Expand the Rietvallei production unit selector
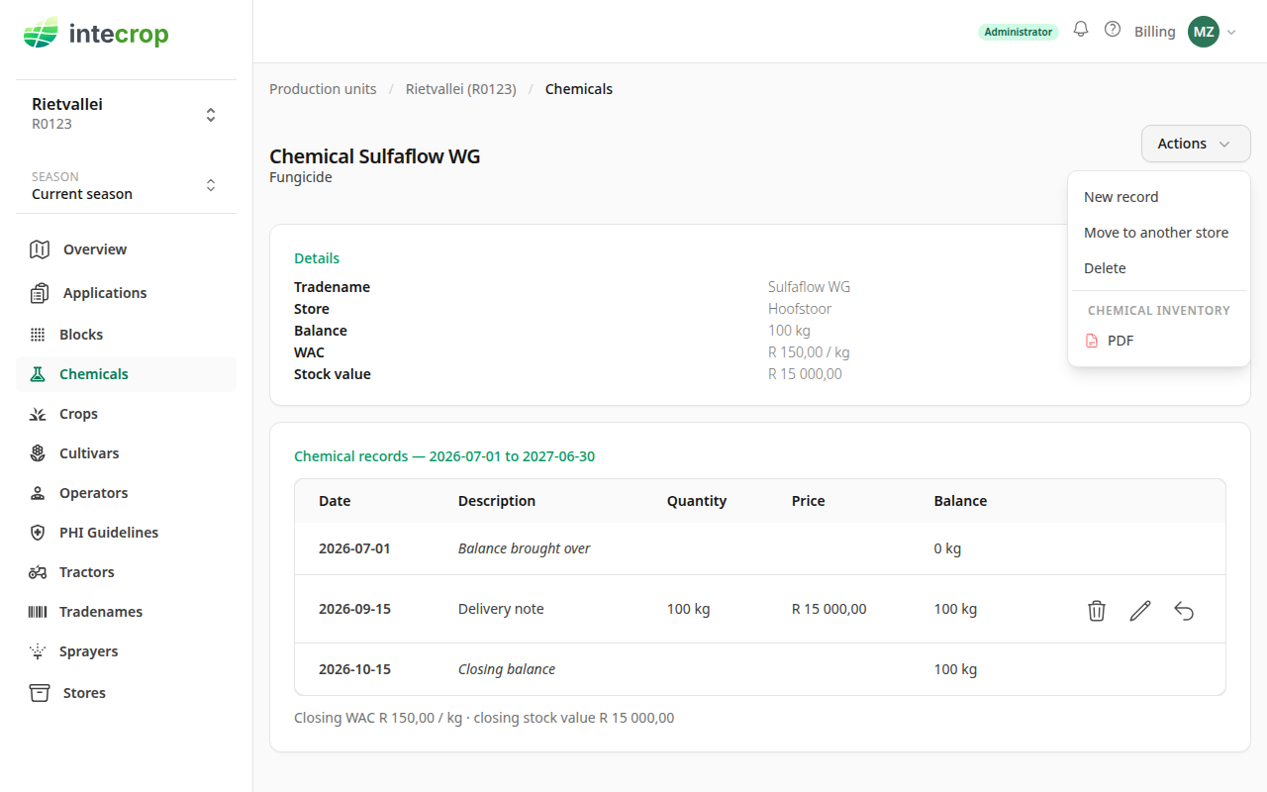 point(126,114)
